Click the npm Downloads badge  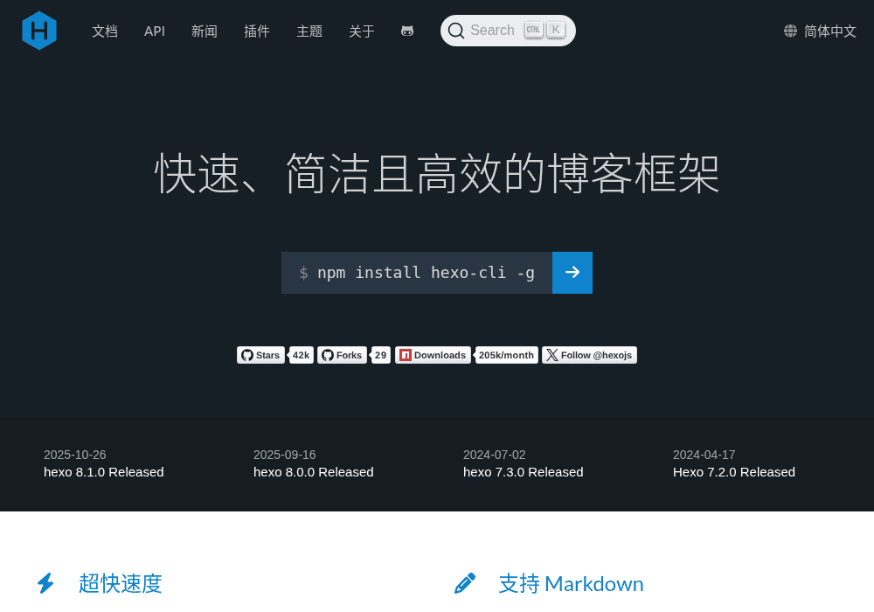coord(434,355)
